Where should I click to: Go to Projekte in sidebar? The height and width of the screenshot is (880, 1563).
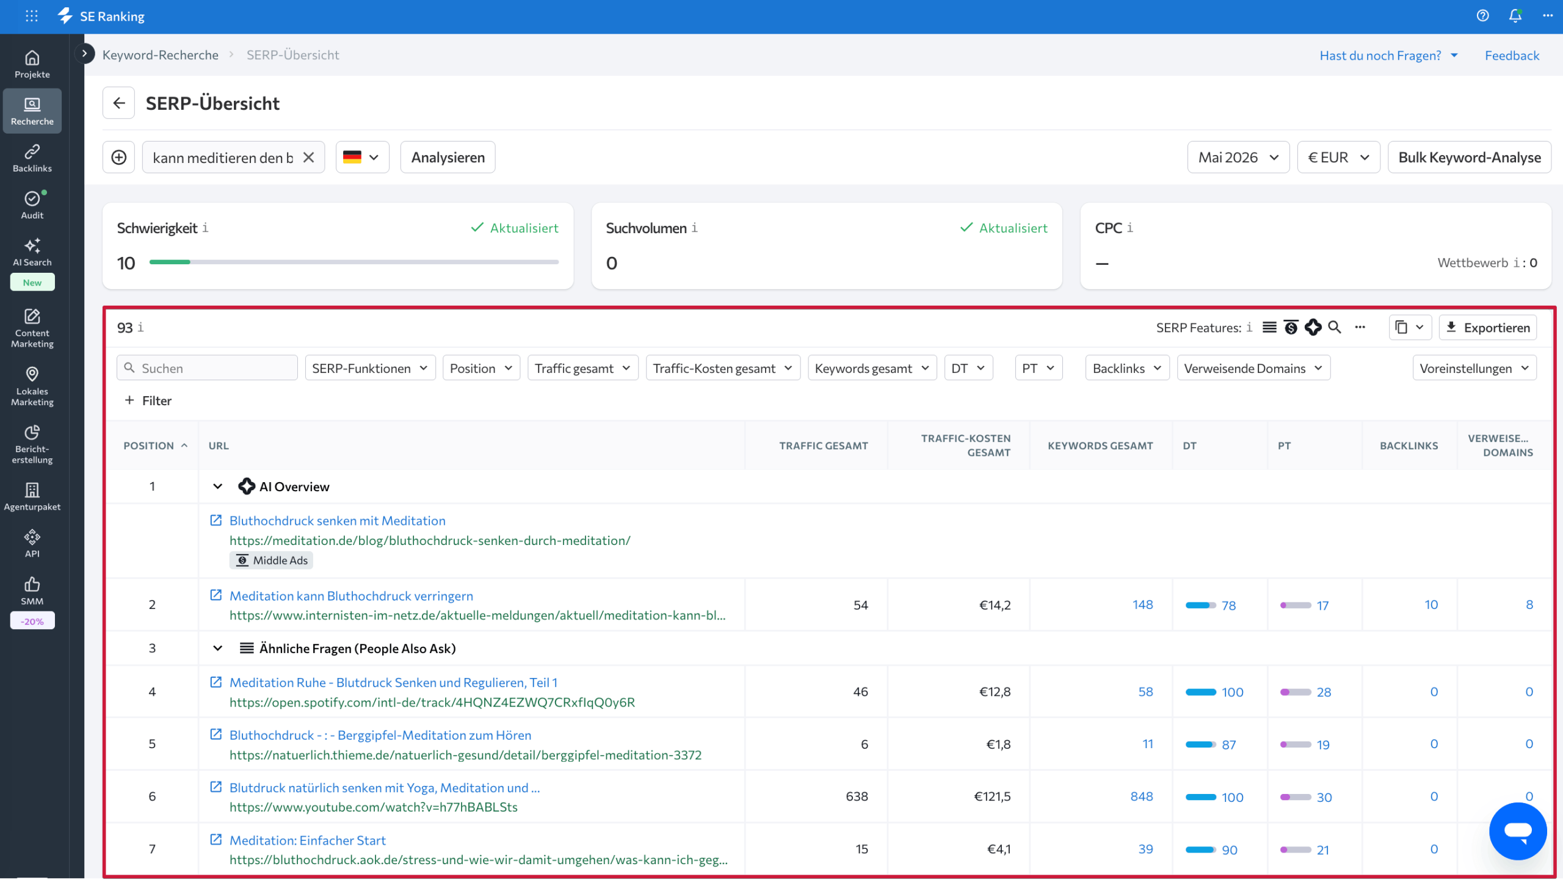[32, 64]
